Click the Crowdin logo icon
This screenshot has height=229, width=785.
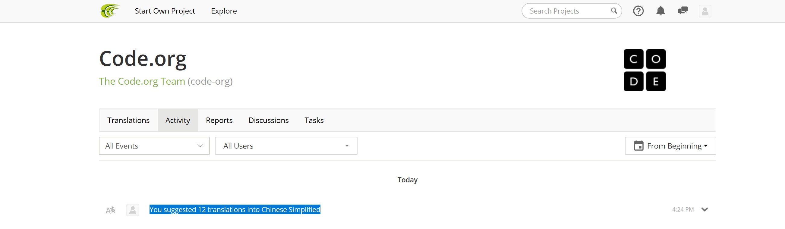pyautogui.click(x=110, y=11)
